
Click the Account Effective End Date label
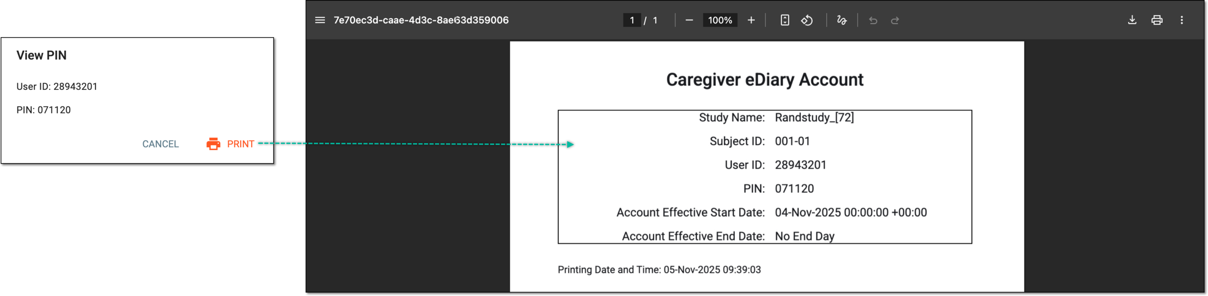coord(693,236)
